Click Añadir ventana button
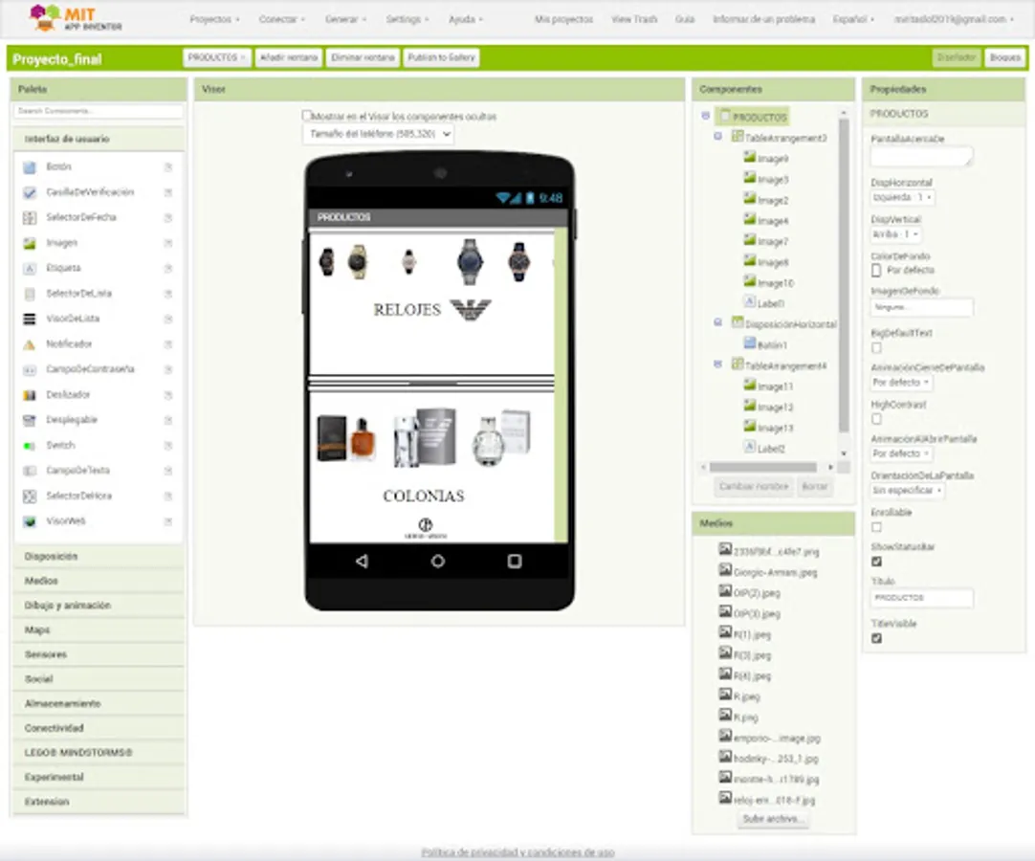Image resolution: width=1035 pixels, height=861 pixels. pos(289,58)
